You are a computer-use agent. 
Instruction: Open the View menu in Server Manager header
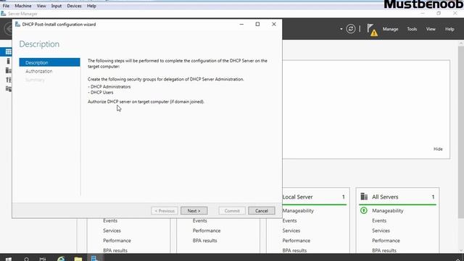(431, 29)
